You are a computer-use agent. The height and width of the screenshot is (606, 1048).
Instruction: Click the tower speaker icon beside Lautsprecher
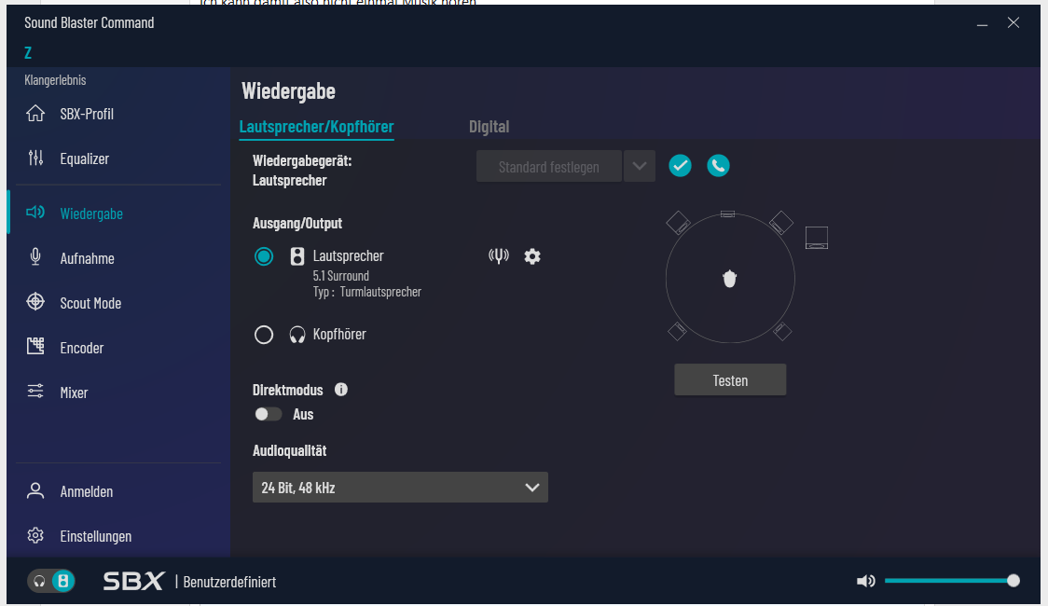(x=297, y=255)
